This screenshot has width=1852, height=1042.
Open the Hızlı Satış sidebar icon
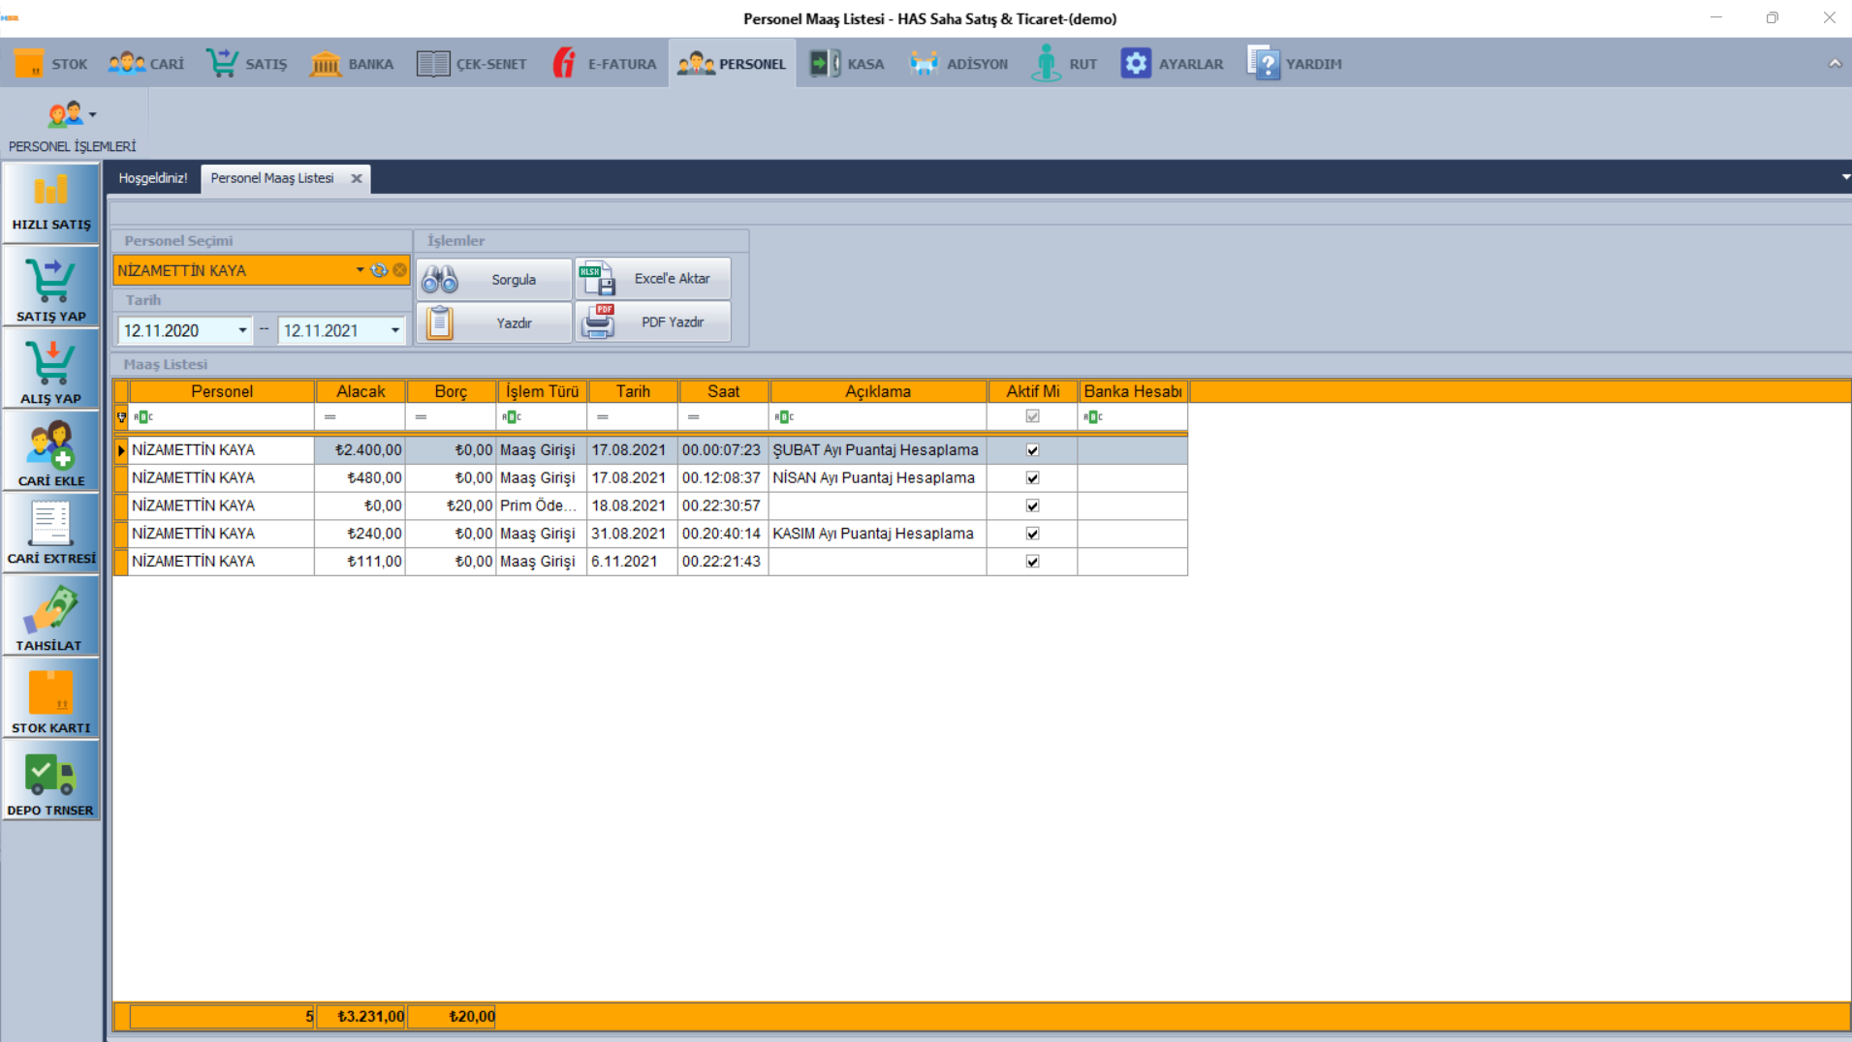(50, 201)
